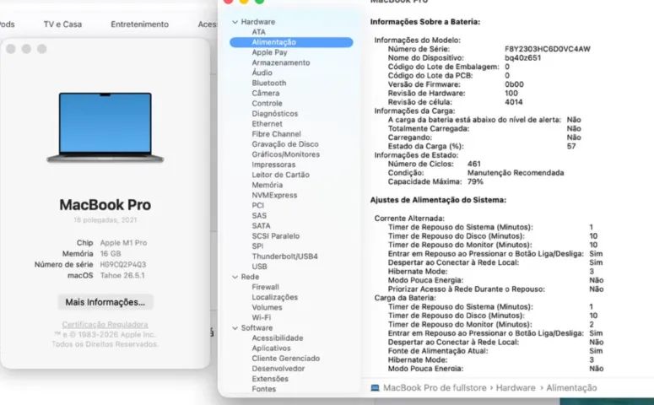Select ATA in the Hardware list
This screenshot has width=654, height=405.
258,32
